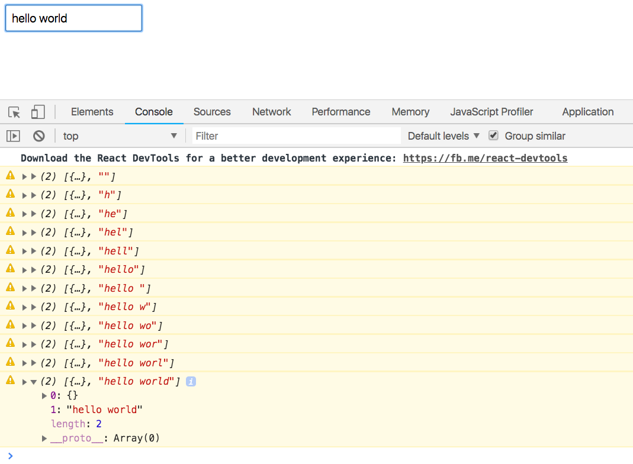
Task: Open the react-devtools link
Action: pyautogui.click(x=485, y=158)
